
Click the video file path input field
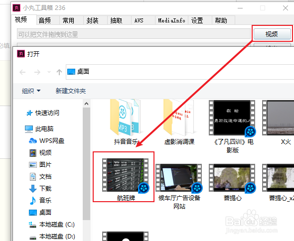tap(134, 34)
